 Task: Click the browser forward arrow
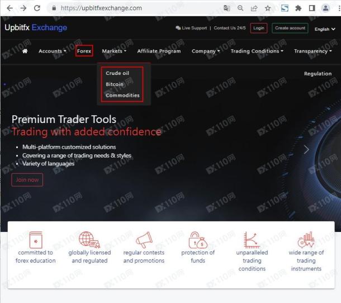click(23, 8)
